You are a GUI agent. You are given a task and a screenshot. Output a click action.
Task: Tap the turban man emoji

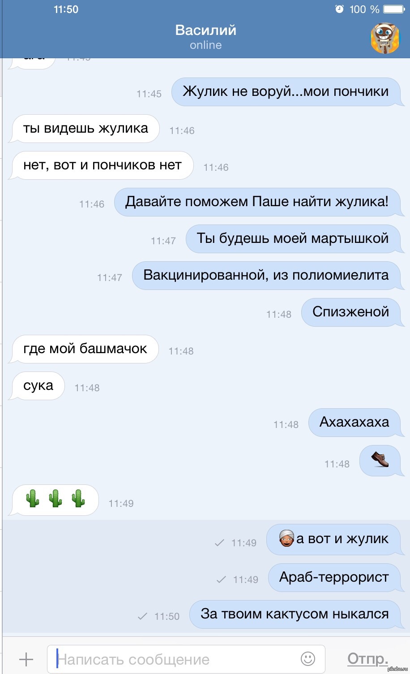point(286,538)
